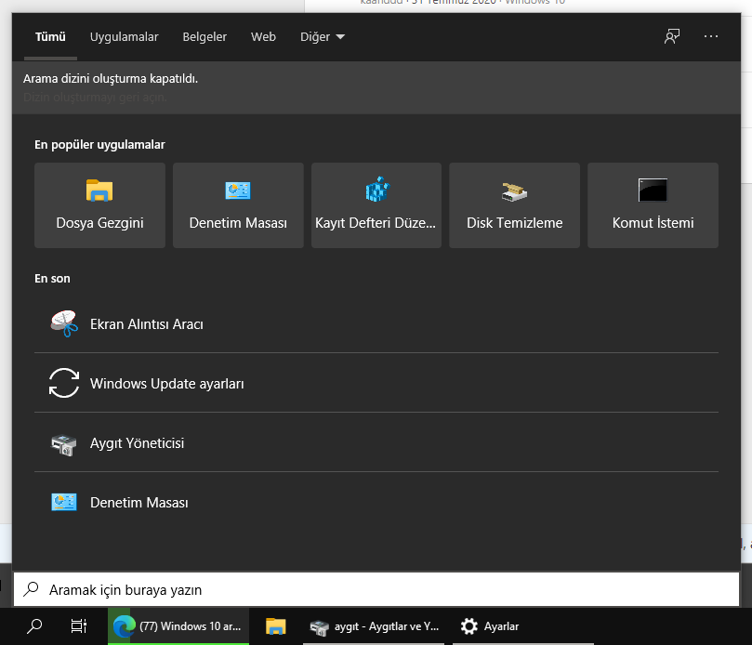This screenshot has height=645, width=752.
Task: Click the taskbar search magnifier icon
Action: pyautogui.click(x=34, y=625)
